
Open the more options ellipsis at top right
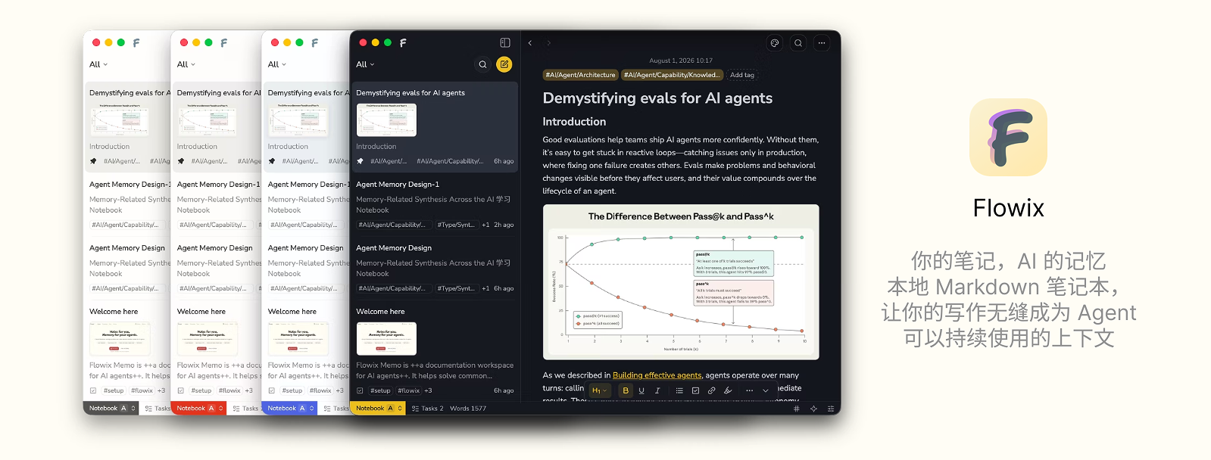(822, 43)
